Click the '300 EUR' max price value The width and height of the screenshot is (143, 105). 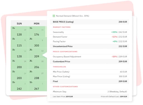[x=123, y=76]
